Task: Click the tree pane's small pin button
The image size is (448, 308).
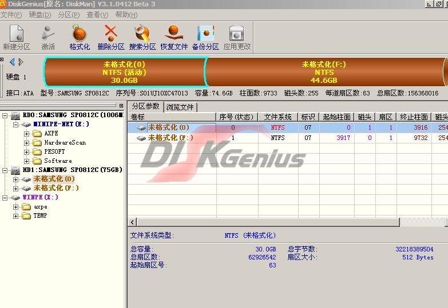Action: [121, 105]
